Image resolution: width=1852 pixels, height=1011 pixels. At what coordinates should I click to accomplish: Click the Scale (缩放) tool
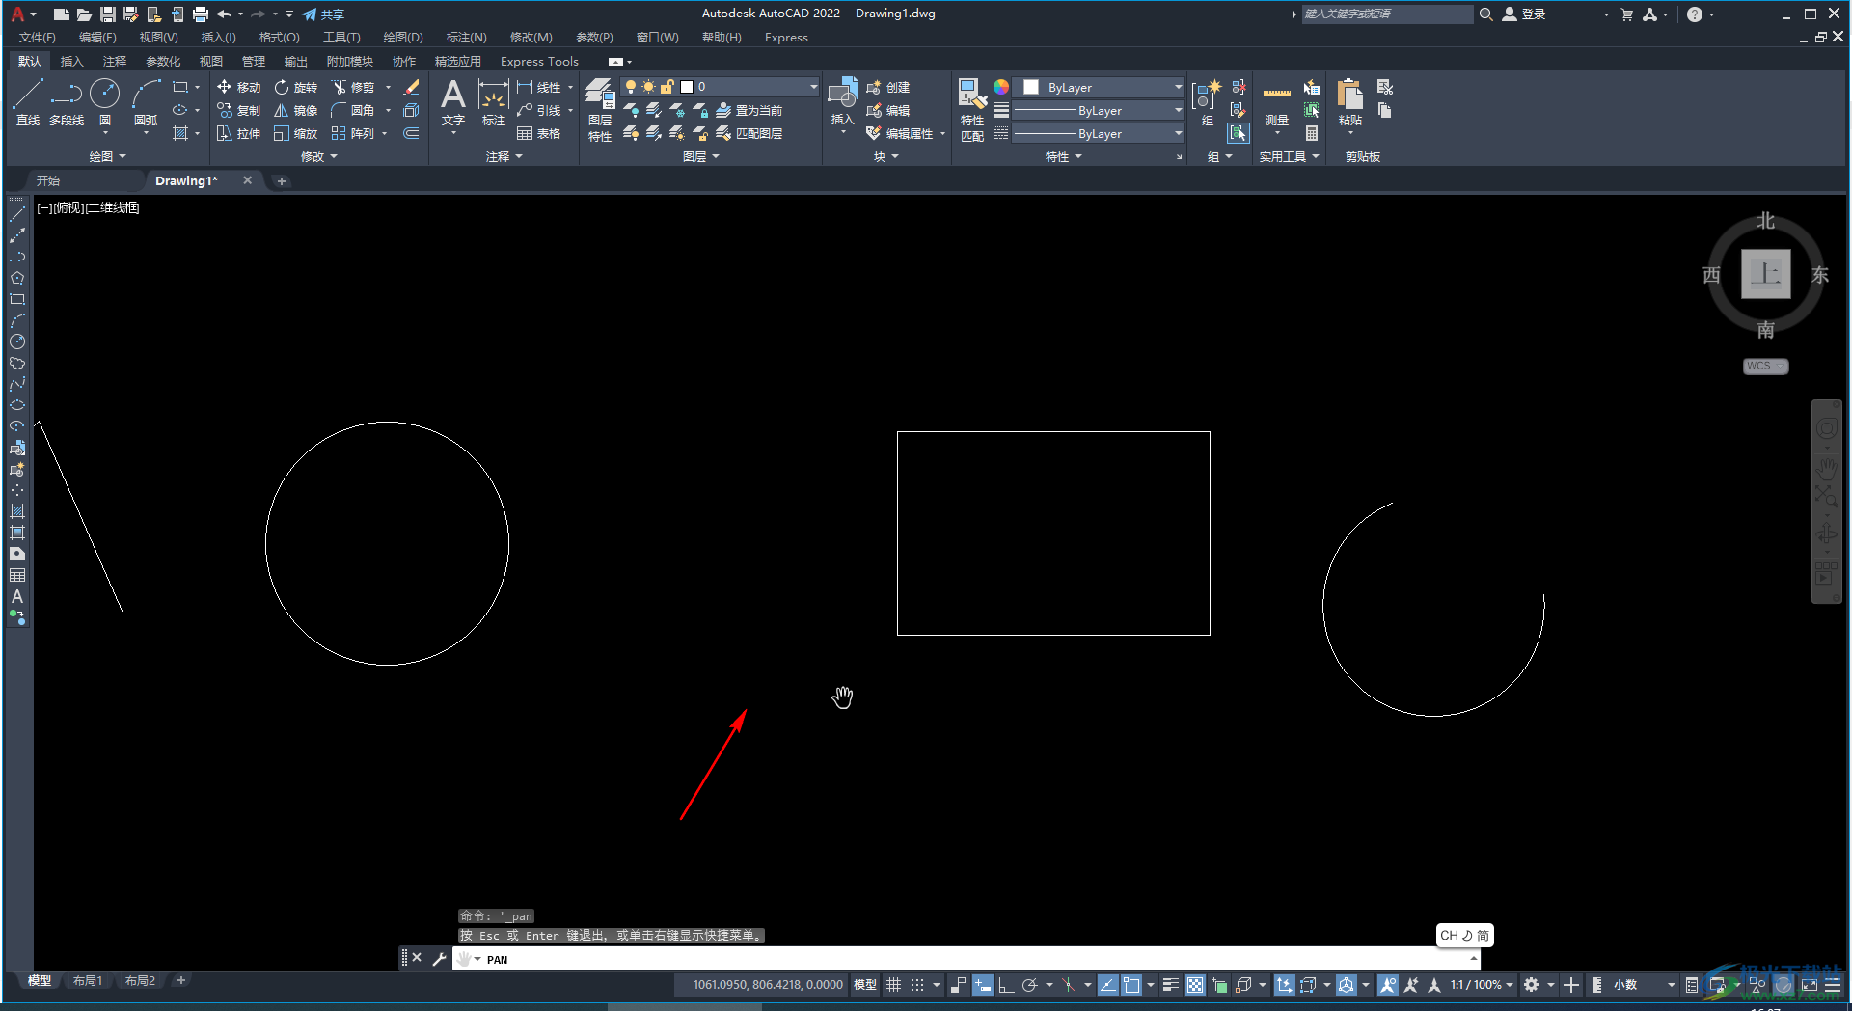pyautogui.click(x=295, y=133)
